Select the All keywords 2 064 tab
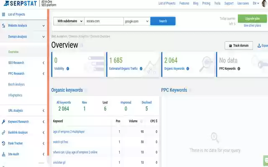 pos(64,106)
